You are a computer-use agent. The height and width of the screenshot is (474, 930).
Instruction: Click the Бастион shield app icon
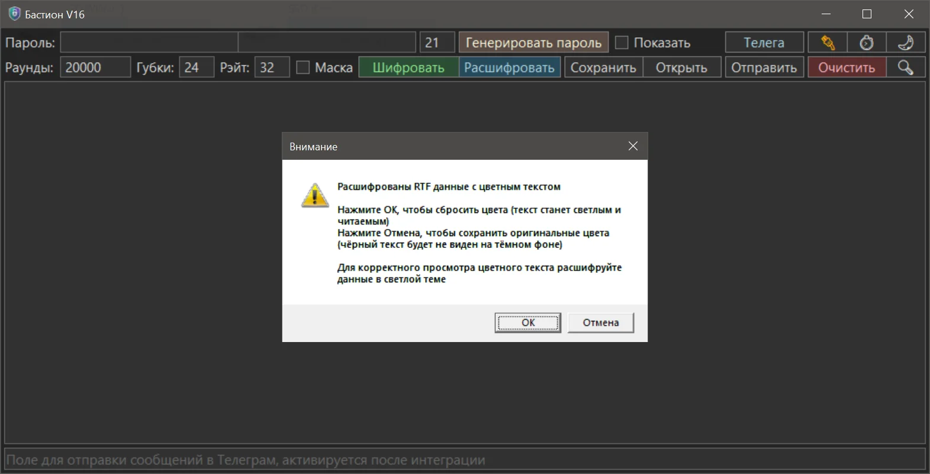click(14, 14)
